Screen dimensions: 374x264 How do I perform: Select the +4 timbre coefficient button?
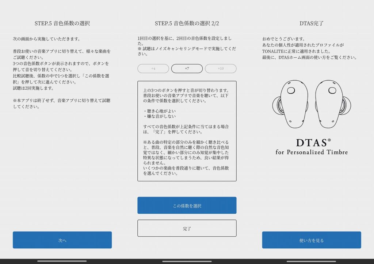153,69
